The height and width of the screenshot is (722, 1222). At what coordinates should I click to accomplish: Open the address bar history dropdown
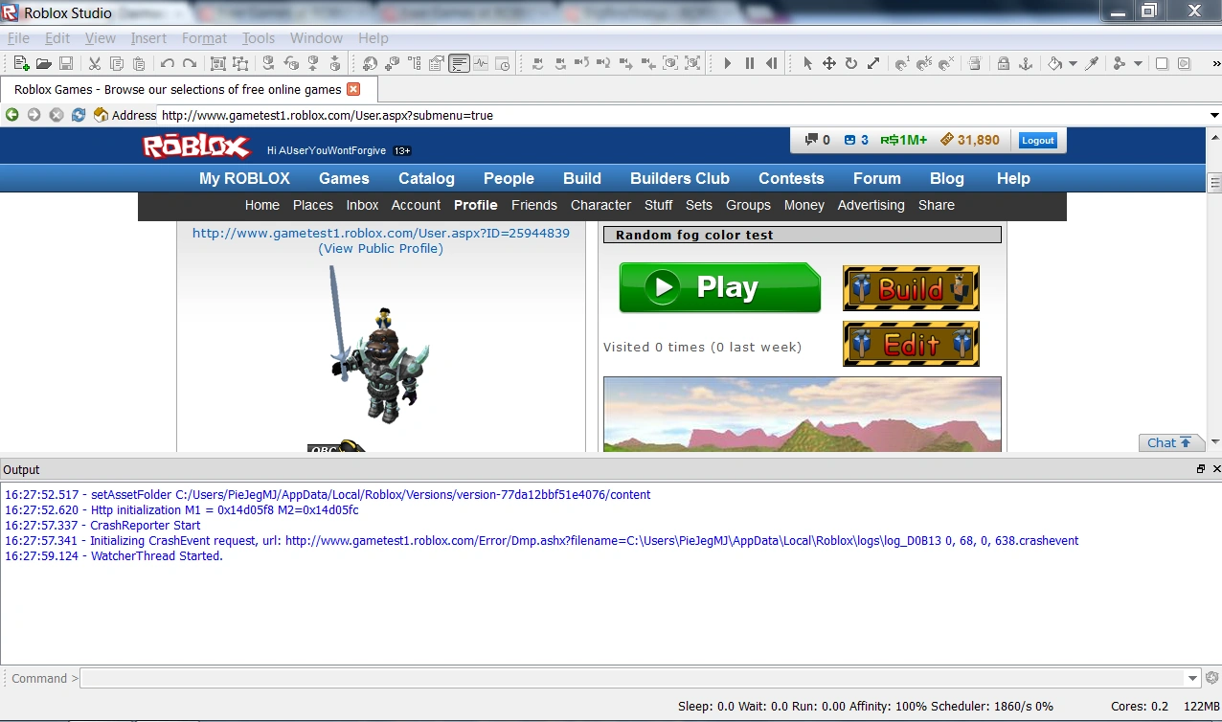click(x=1213, y=115)
